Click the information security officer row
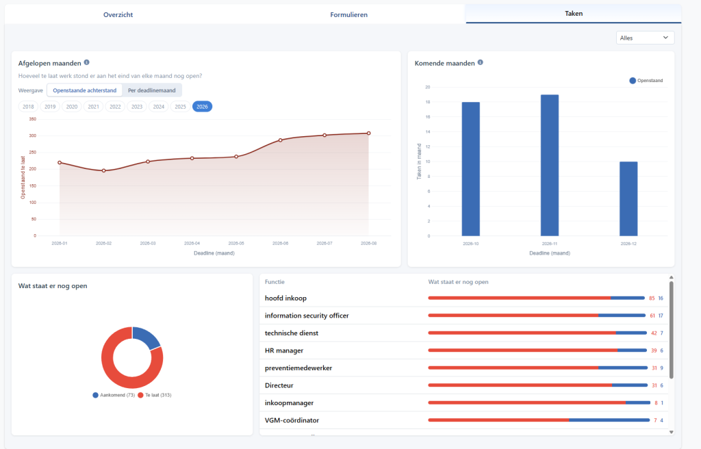 [464, 316]
